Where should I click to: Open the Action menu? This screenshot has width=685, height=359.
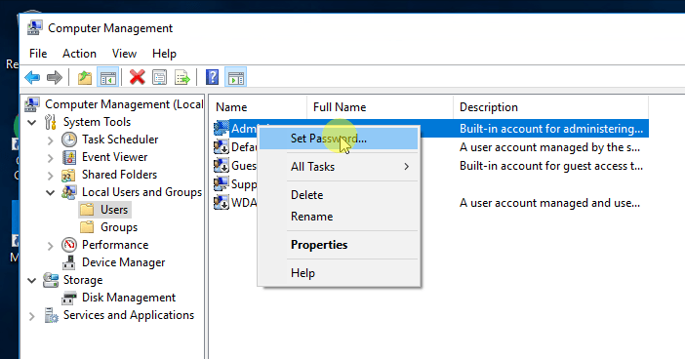[79, 54]
